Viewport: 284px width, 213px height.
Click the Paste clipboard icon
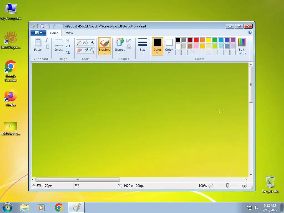pos(38,42)
